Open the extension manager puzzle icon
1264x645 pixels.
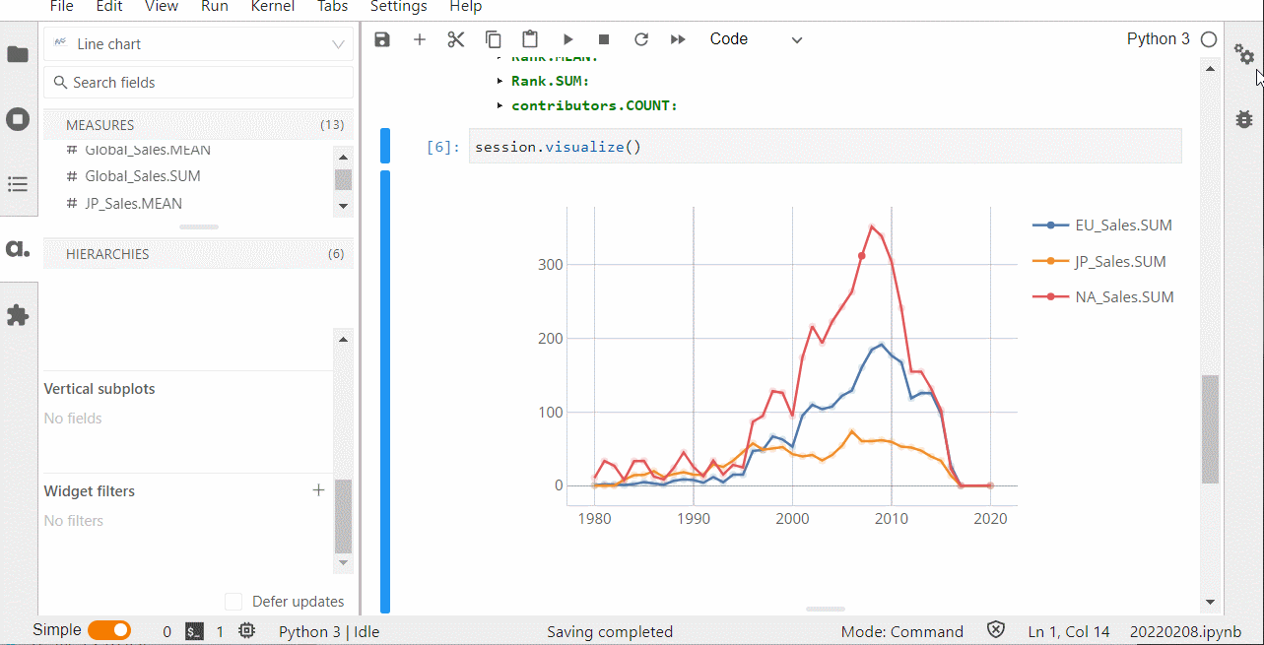[18, 315]
